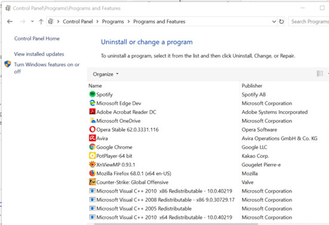Select the Adobe Acrobat Reader DC icon
The width and height of the screenshot is (329, 225).
(x=92, y=112)
